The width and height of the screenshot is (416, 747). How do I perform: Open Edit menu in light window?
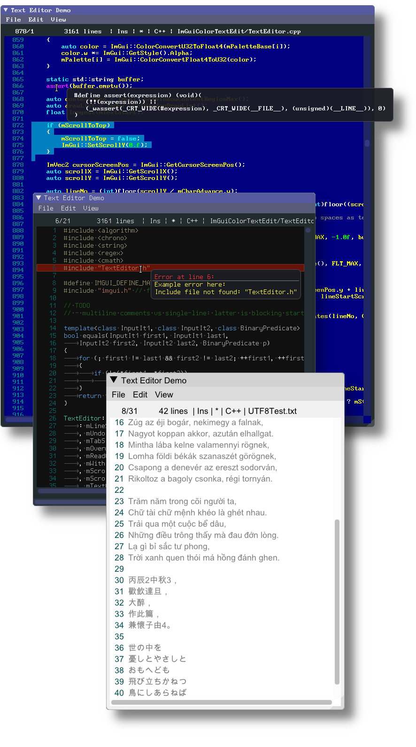pyautogui.click(x=140, y=395)
